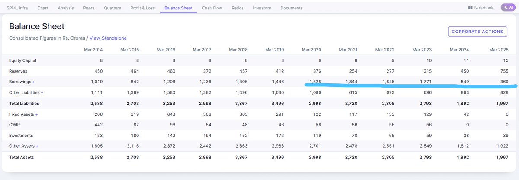Switch to the Chart tab
This screenshot has width=519, height=180.
pos(43,8)
